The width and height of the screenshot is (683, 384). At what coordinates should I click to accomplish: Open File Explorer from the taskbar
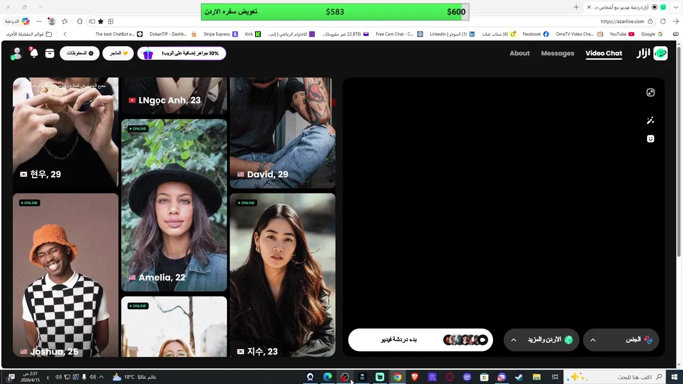point(537,377)
